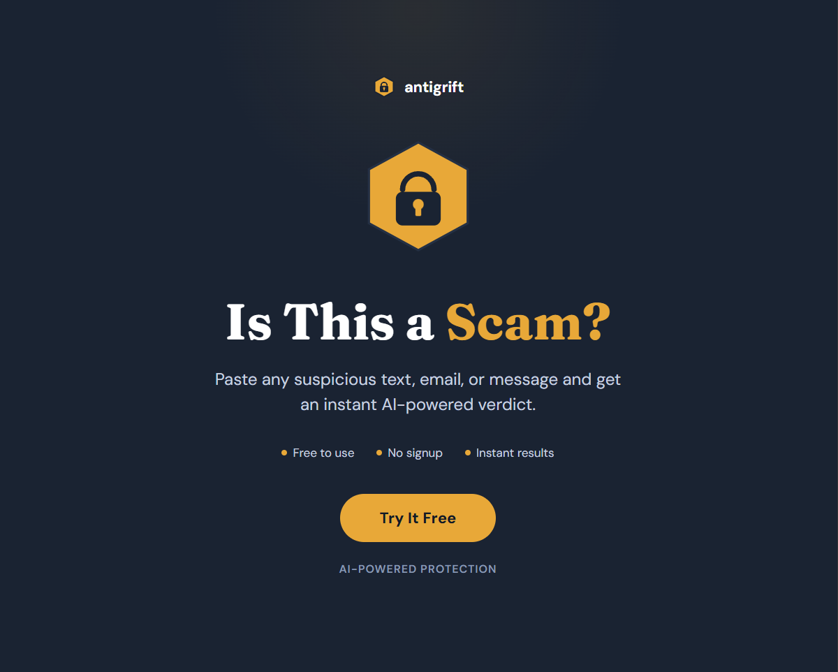Click the padlock keyhole in the hero emblem
Screen dimensions: 838x672
(418, 207)
